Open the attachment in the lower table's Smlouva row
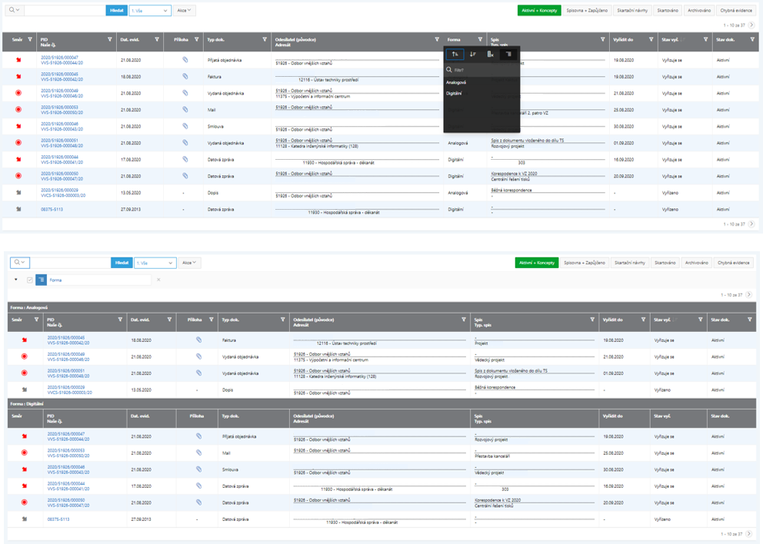Viewport: 763px width, 544px height. coord(198,469)
